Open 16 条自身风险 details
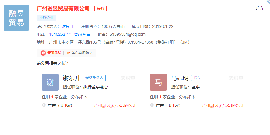This screenshot has height=135, width=270. coord(79,53)
